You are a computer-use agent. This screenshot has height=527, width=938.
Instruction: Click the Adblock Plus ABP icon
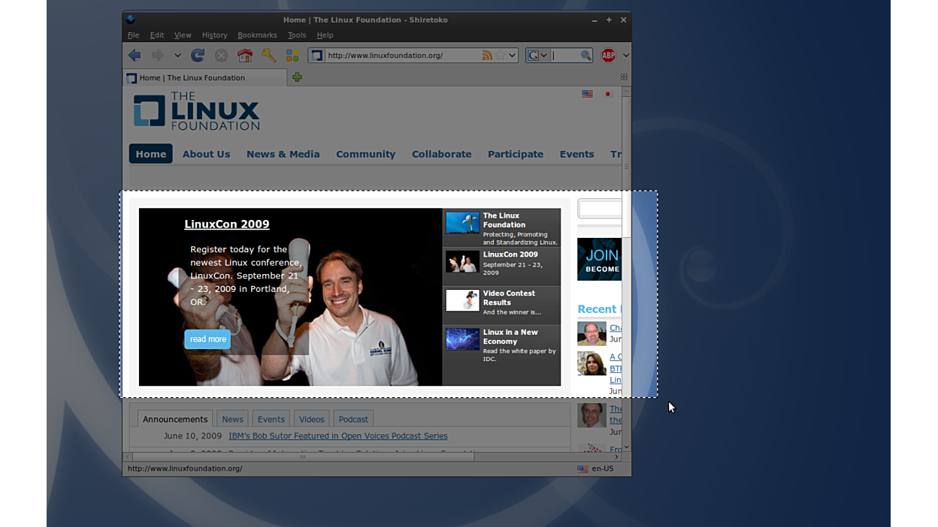pyautogui.click(x=608, y=55)
